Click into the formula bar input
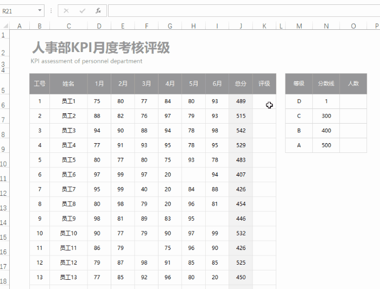The width and height of the screenshot is (380, 289). click(244, 11)
